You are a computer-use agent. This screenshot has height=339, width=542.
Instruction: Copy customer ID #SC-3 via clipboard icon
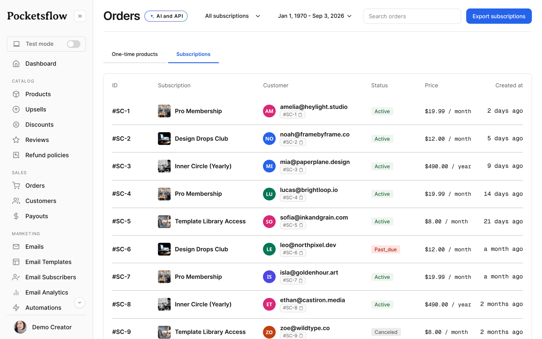coord(301,170)
